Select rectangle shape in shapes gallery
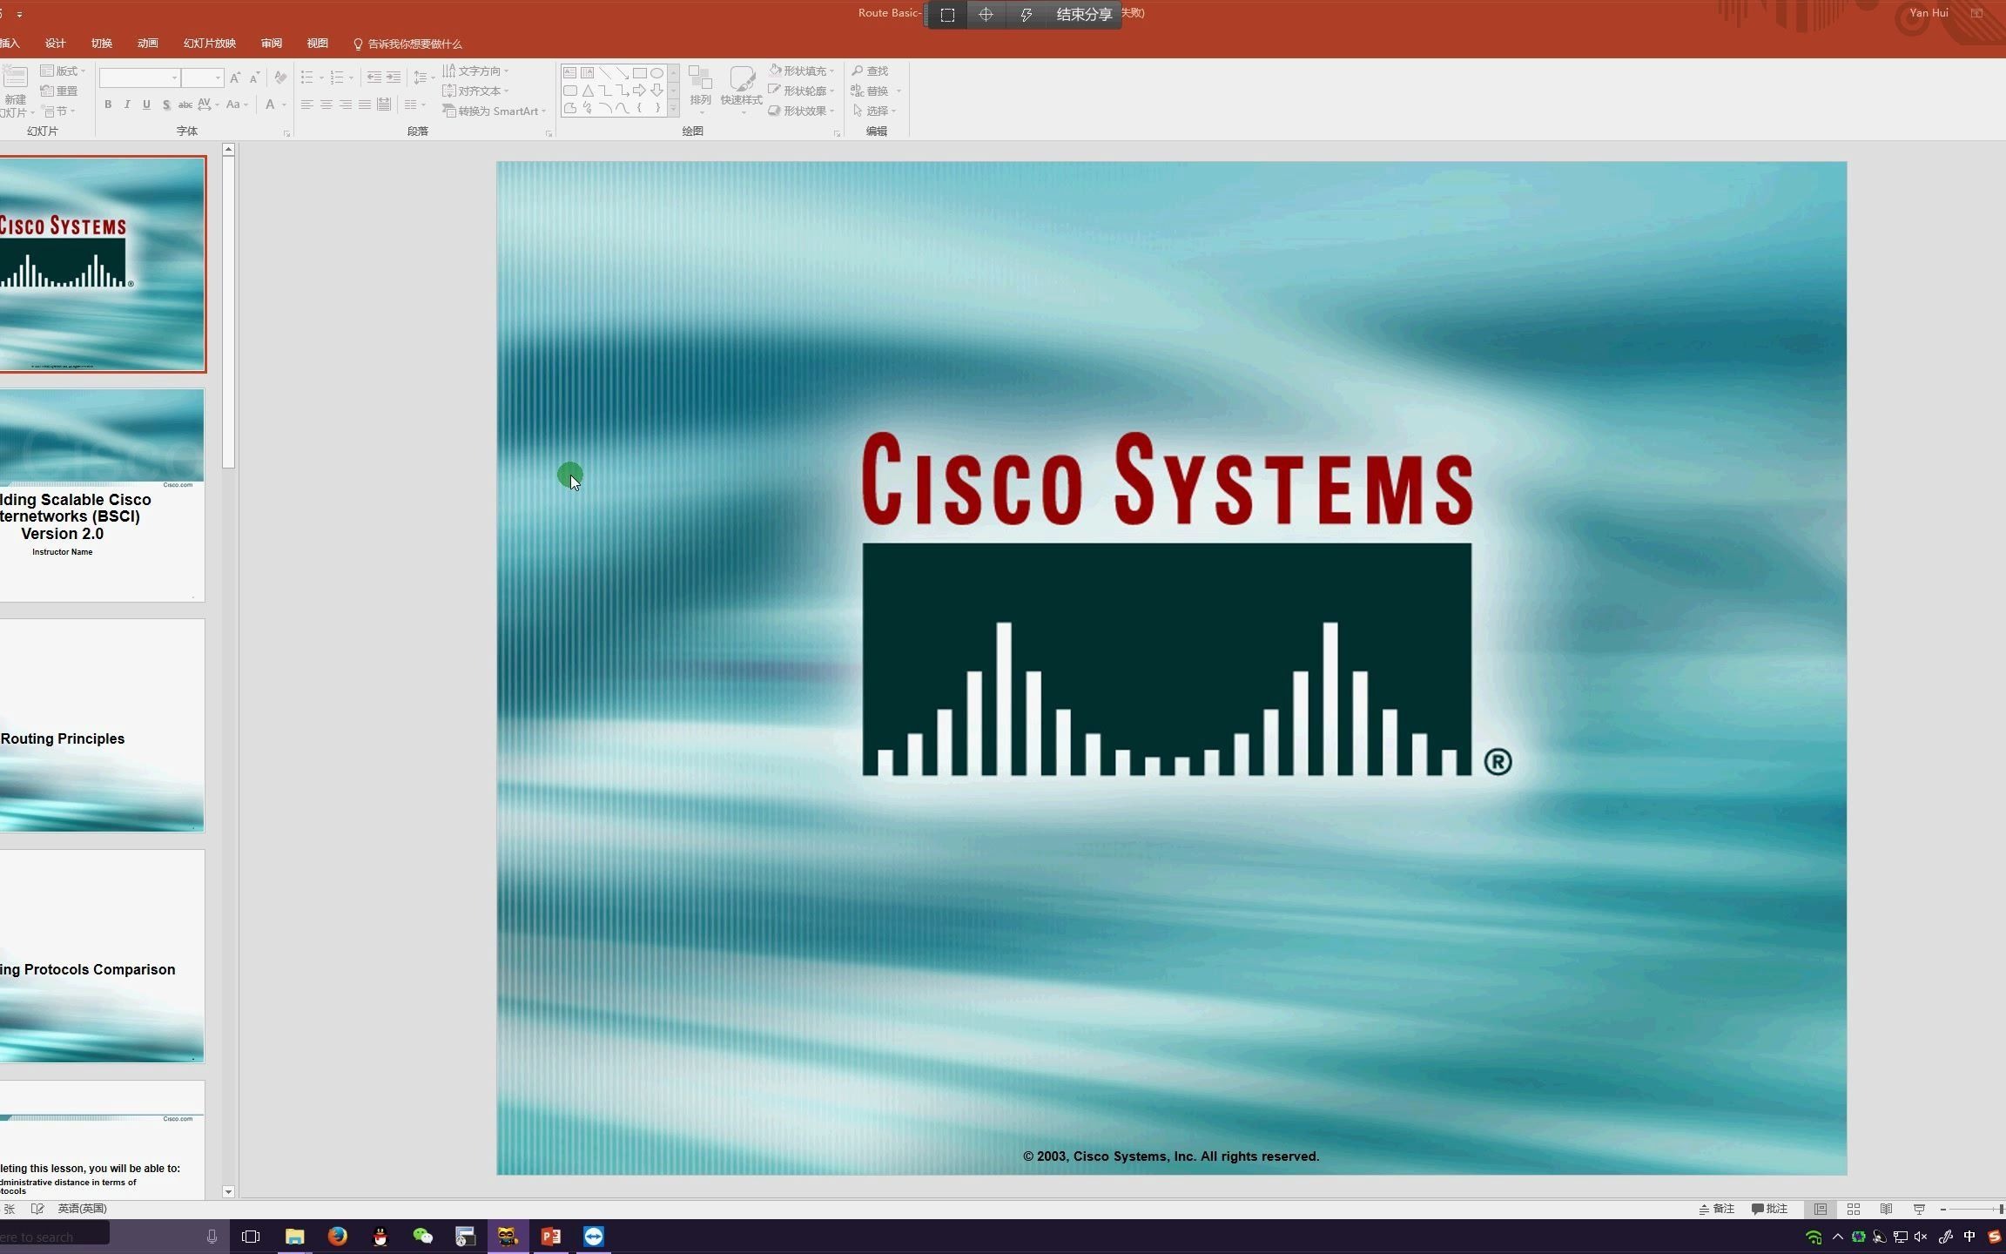The height and width of the screenshot is (1254, 2006). click(639, 73)
